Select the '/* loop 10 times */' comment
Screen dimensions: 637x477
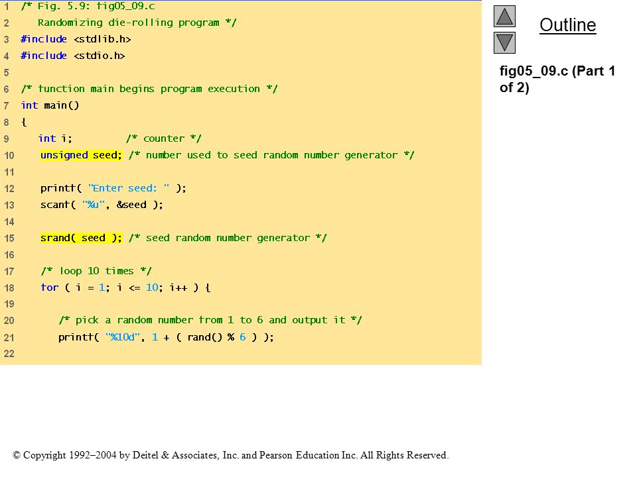96,271
